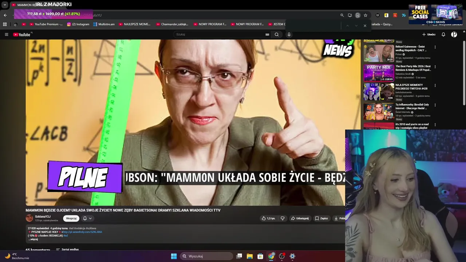Click the SzklanaY2J channel avatar

coord(29,218)
